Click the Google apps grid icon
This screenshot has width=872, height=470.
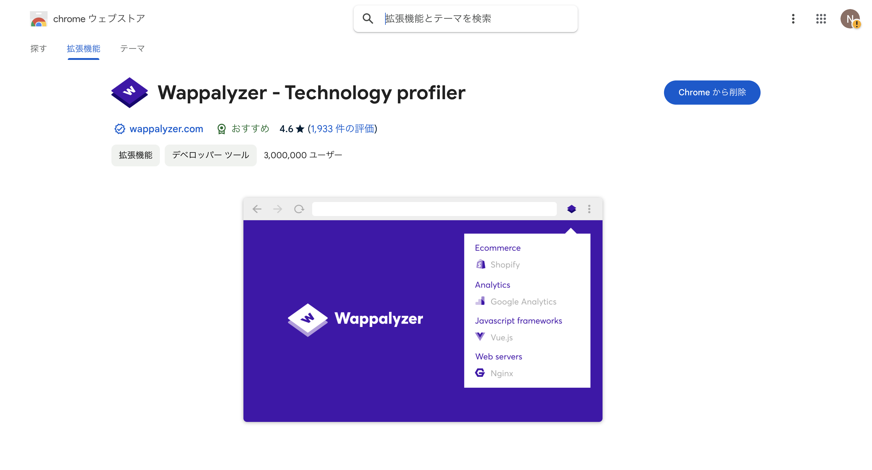click(821, 18)
